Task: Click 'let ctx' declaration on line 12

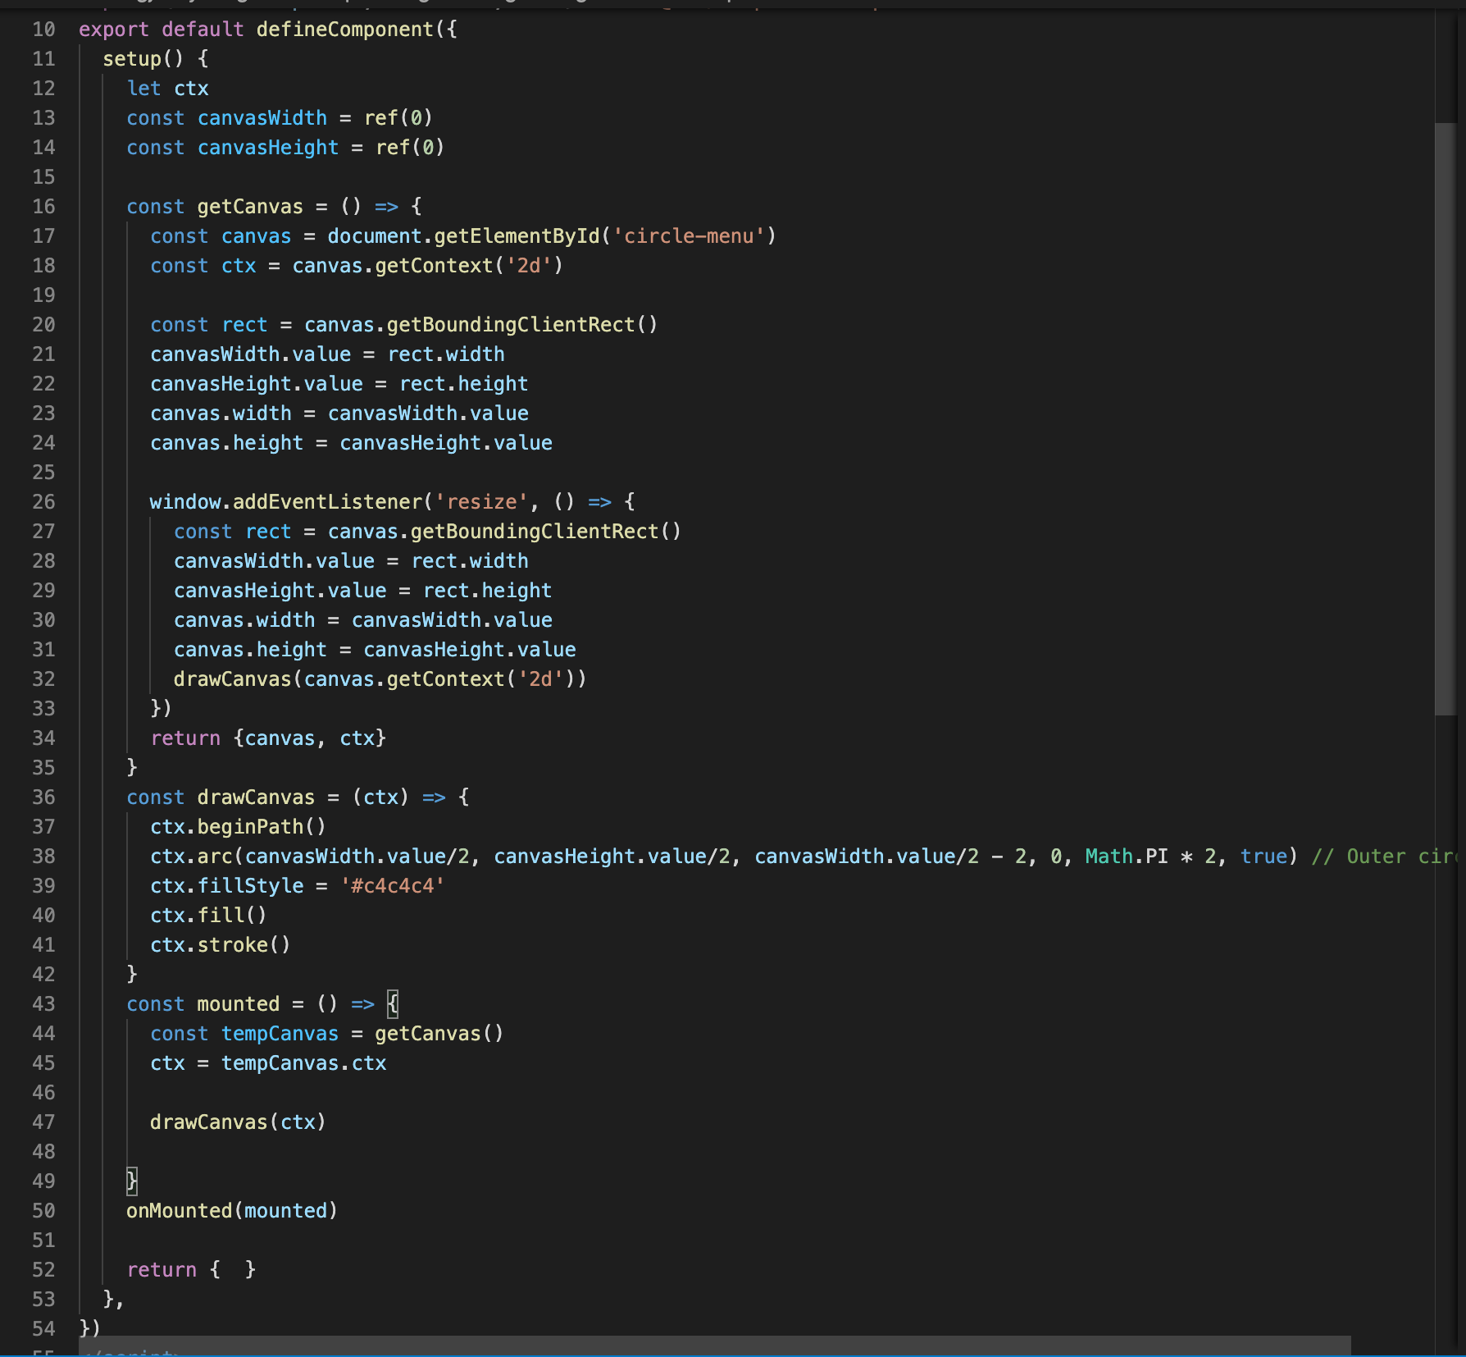Action: (168, 89)
